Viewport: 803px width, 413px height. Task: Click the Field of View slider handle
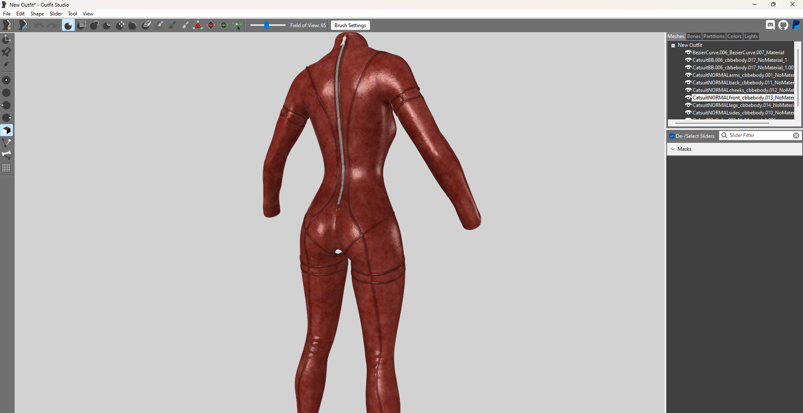(x=266, y=25)
